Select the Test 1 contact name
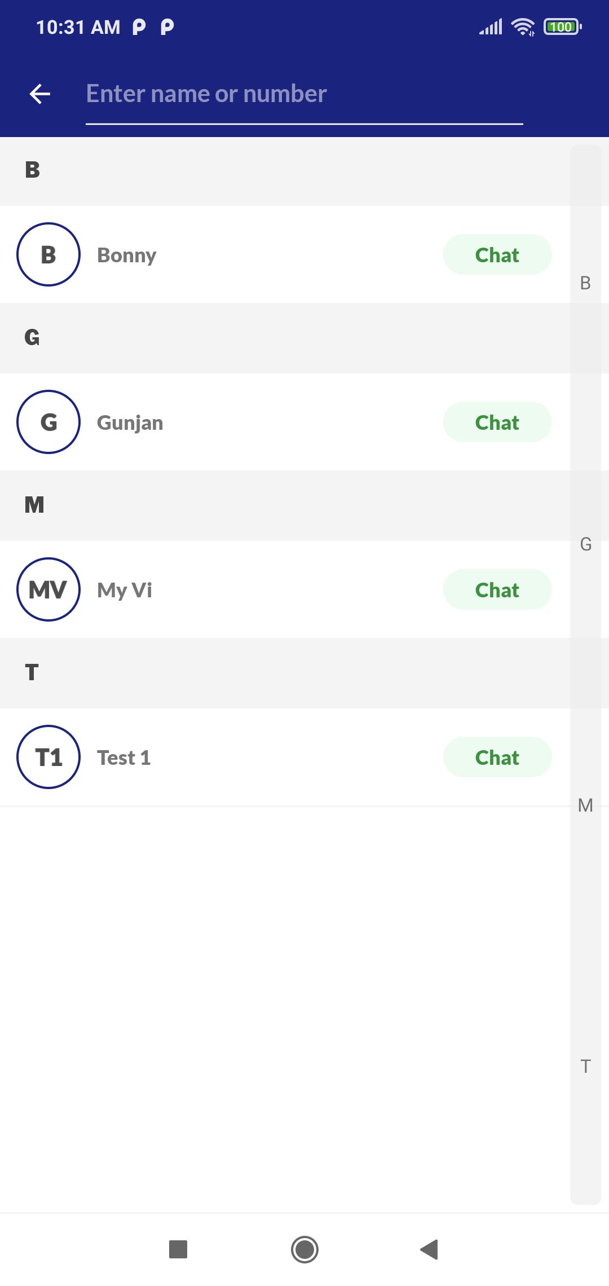Image resolution: width=609 pixels, height=1286 pixels. pyautogui.click(x=124, y=758)
